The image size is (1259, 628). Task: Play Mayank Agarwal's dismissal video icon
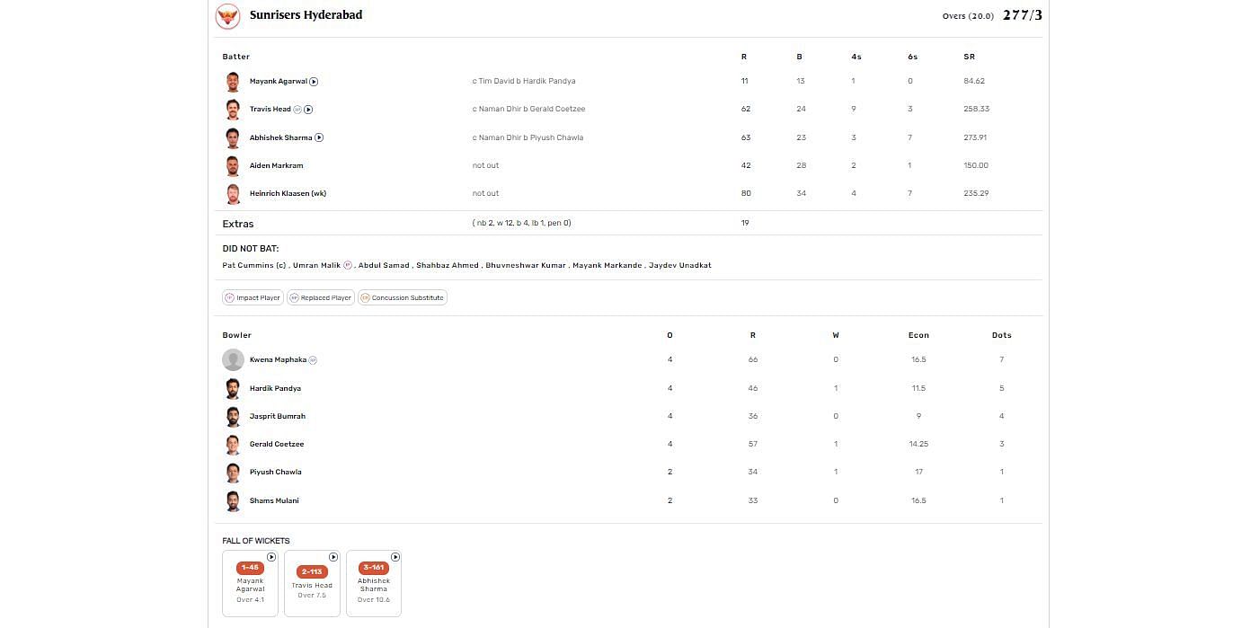tap(314, 82)
